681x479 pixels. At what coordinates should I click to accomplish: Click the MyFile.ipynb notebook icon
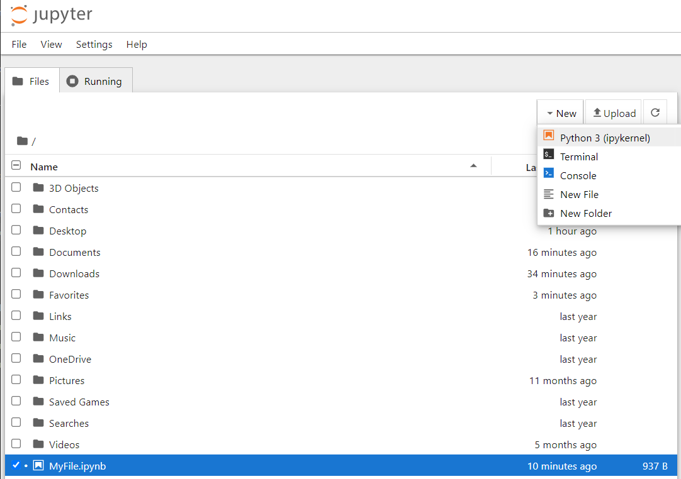38,466
